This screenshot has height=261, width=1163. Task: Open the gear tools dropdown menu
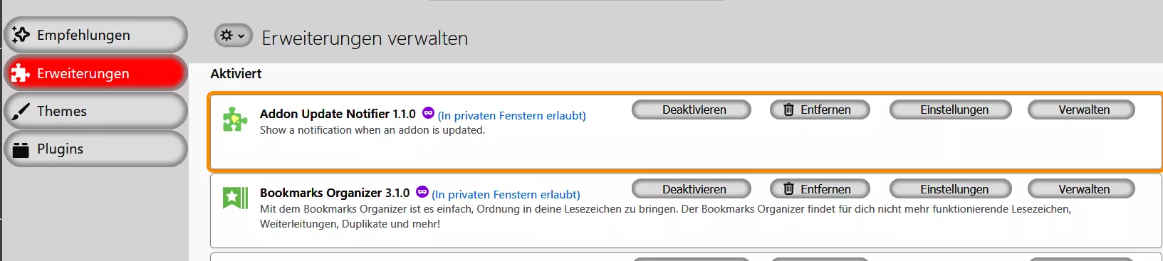tap(234, 36)
